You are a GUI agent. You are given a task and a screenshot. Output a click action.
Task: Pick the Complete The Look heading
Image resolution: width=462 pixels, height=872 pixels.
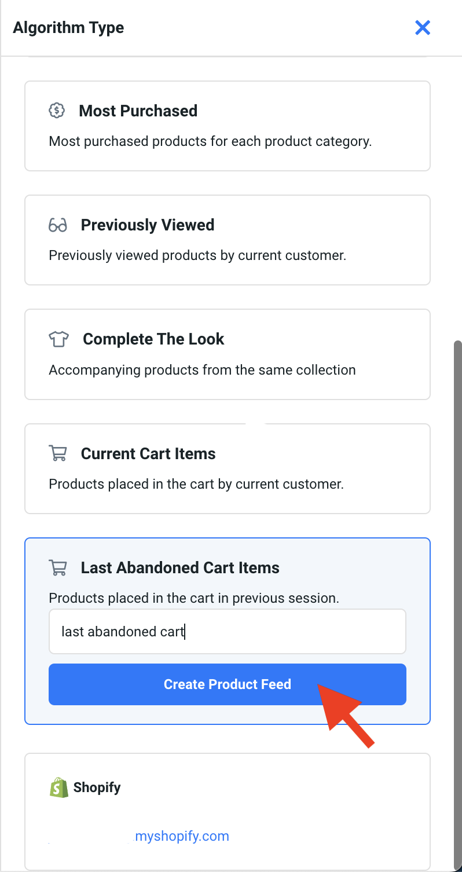click(x=153, y=339)
